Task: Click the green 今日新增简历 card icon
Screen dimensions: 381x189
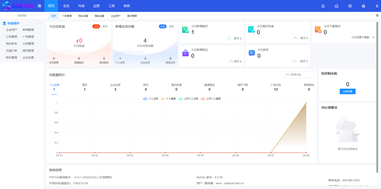Action: [185, 30]
